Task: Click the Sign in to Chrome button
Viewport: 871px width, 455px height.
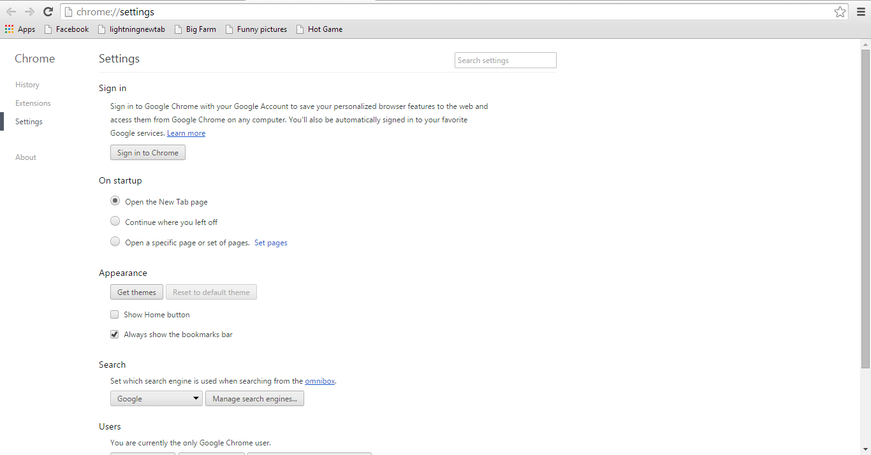Action: (148, 153)
